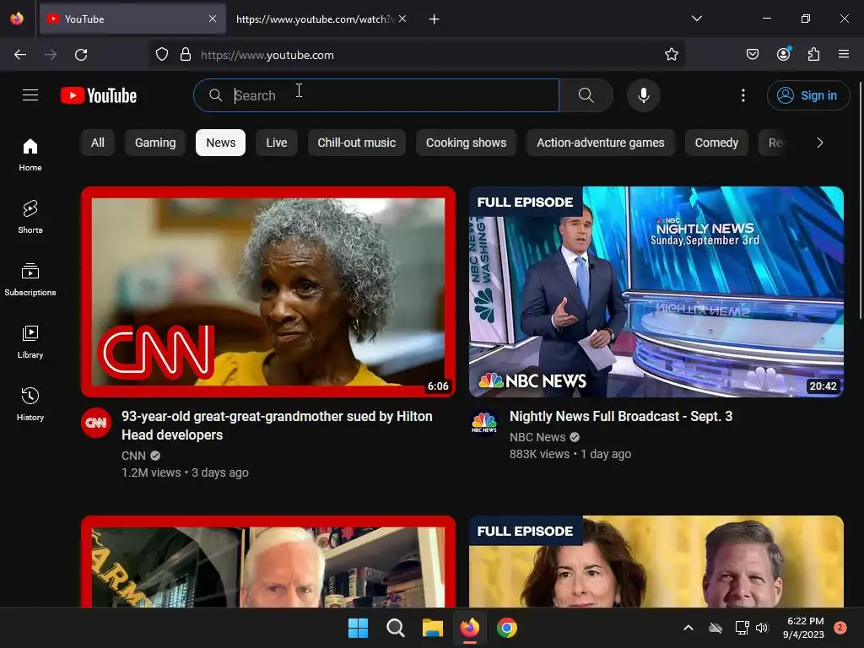
Task: Open the YouTube guide hamburger menu
Action: point(30,95)
